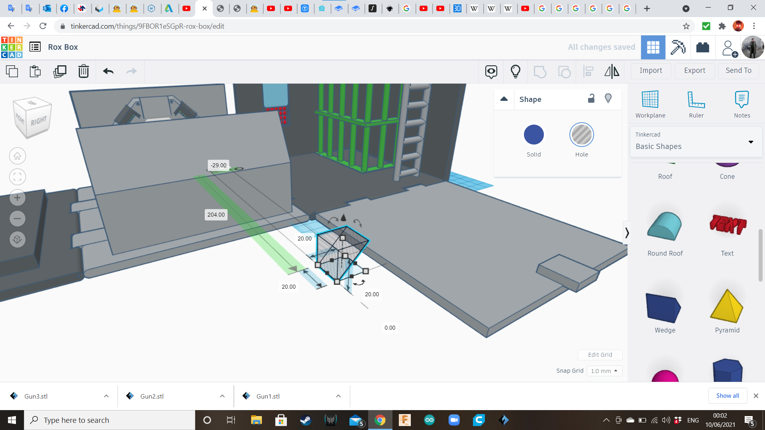Click Home view button

coord(18,156)
